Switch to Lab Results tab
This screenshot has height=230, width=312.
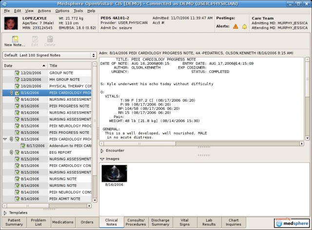[x=209, y=222]
